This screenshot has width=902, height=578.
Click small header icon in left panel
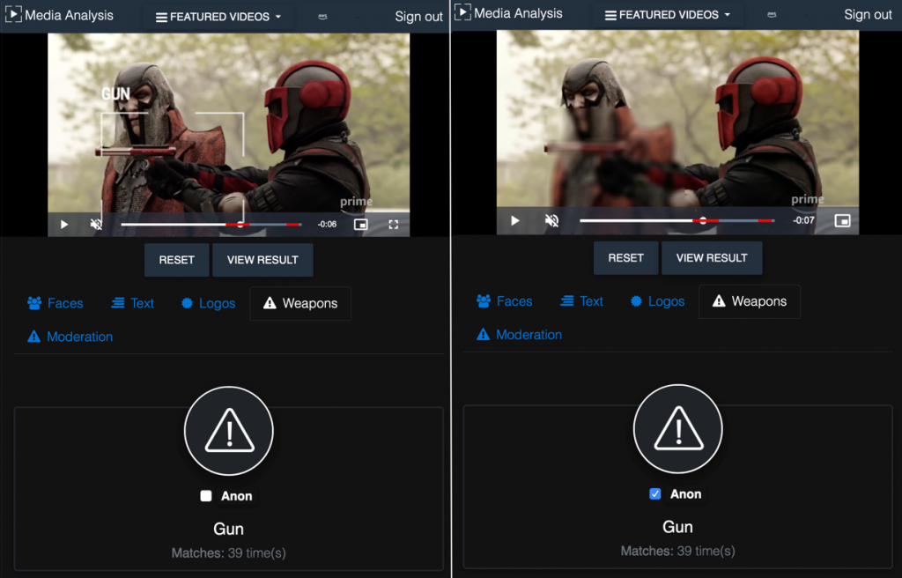click(322, 18)
